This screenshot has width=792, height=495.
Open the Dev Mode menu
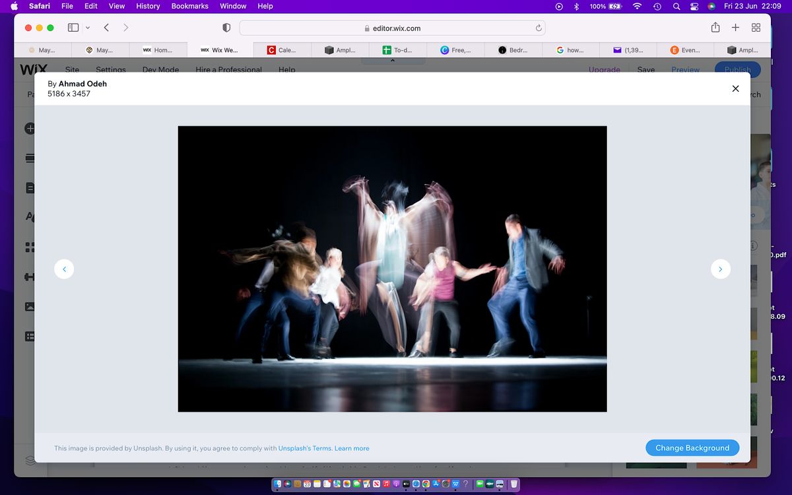coord(160,69)
